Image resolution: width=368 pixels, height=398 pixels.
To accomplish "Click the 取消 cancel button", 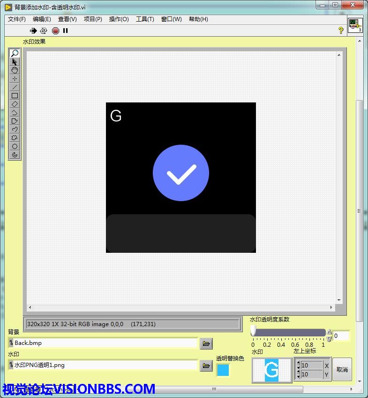I will pyautogui.click(x=342, y=370).
